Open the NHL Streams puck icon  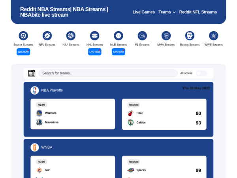point(95,36)
